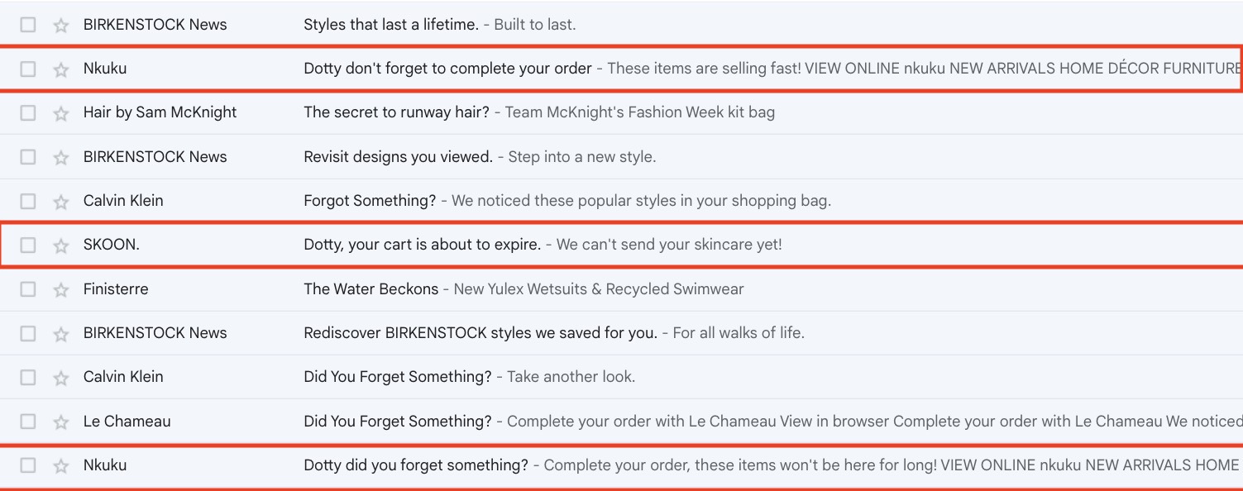Star the bottom Nkuku "did you forget" email
1243x491 pixels.
(x=60, y=465)
